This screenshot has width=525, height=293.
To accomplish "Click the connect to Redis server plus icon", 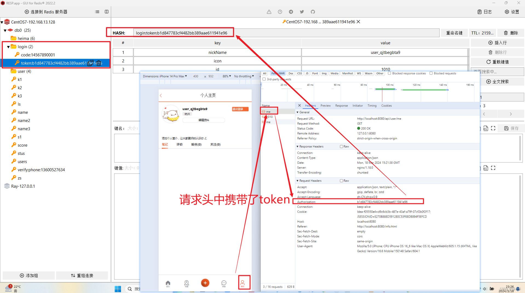I will point(27,12).
